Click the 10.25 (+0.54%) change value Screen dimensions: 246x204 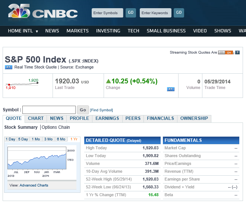tap(134, 81)
